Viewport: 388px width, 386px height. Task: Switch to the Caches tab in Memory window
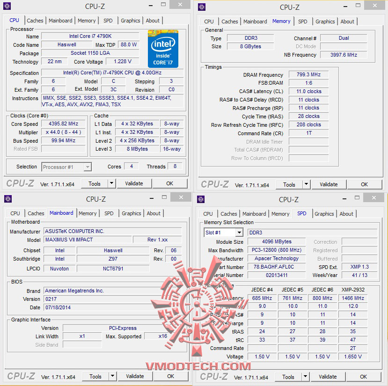coord(229,21)
